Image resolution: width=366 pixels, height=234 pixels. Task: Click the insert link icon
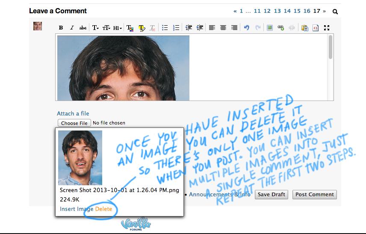click(x=281, y=28)
